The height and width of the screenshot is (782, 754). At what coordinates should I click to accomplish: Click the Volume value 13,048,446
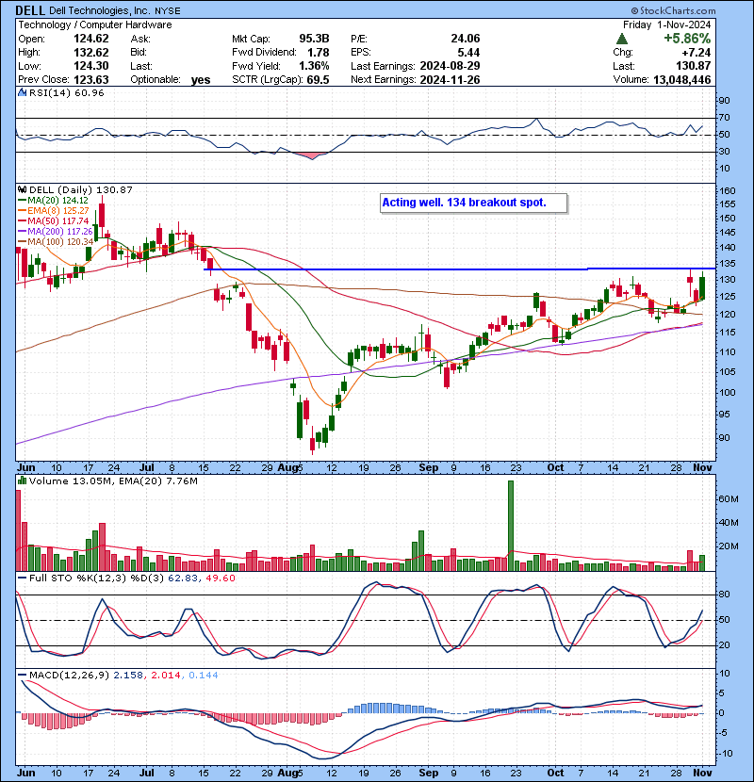(681, 79)
